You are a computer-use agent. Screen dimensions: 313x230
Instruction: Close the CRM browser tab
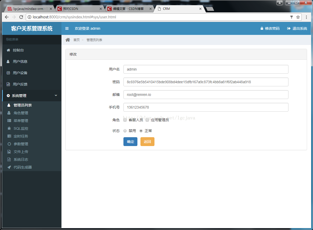201,9
